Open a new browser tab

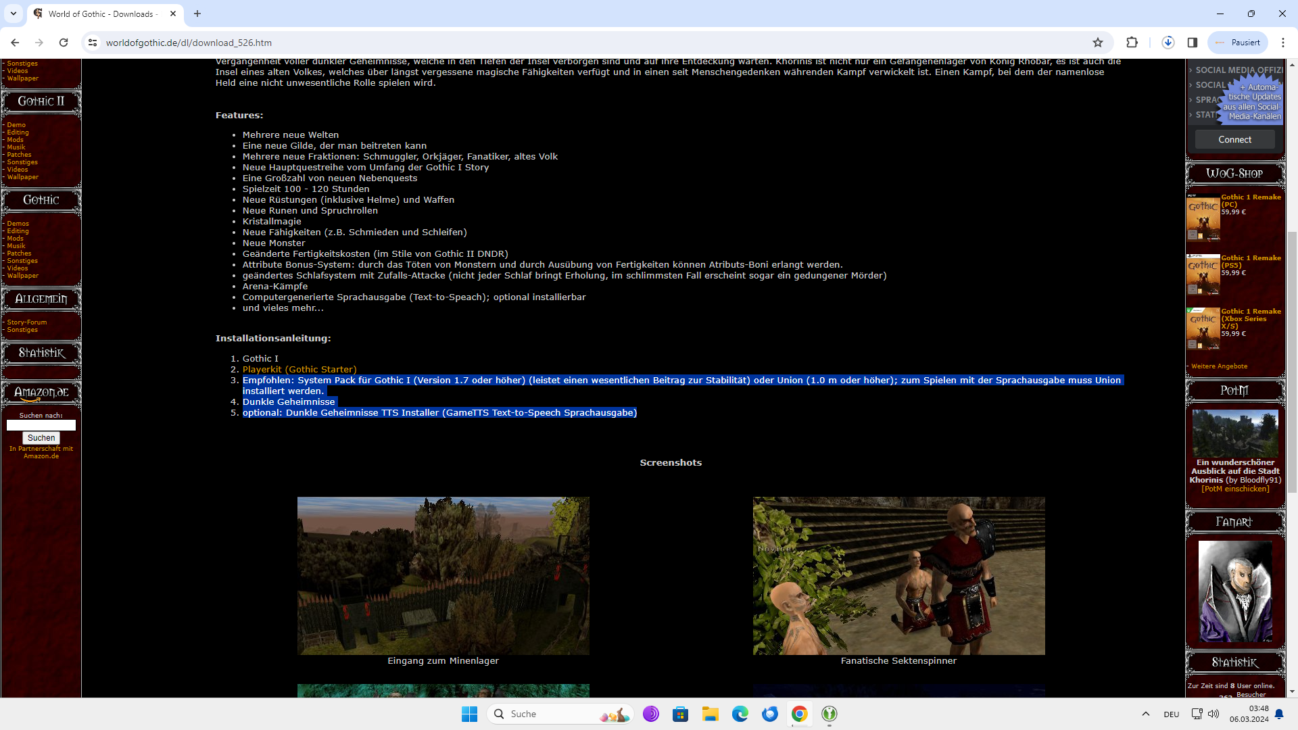pyautogui.click(x=197, y=14)
